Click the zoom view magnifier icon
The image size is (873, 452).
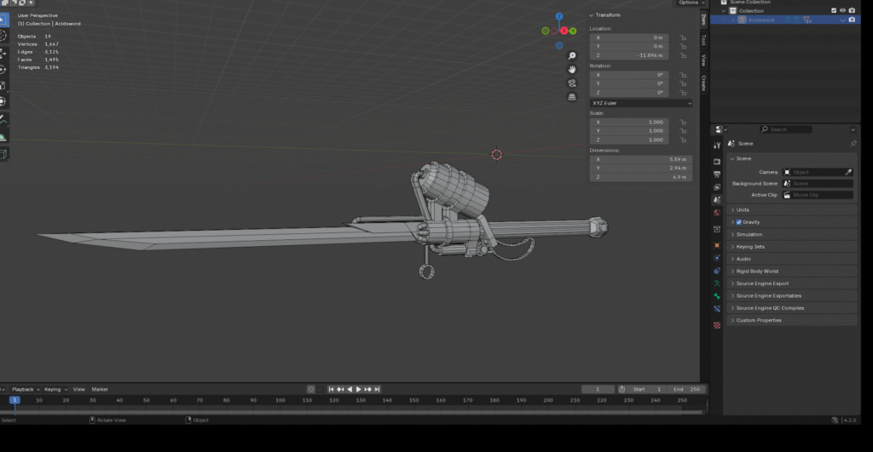(x=572, y=55)
